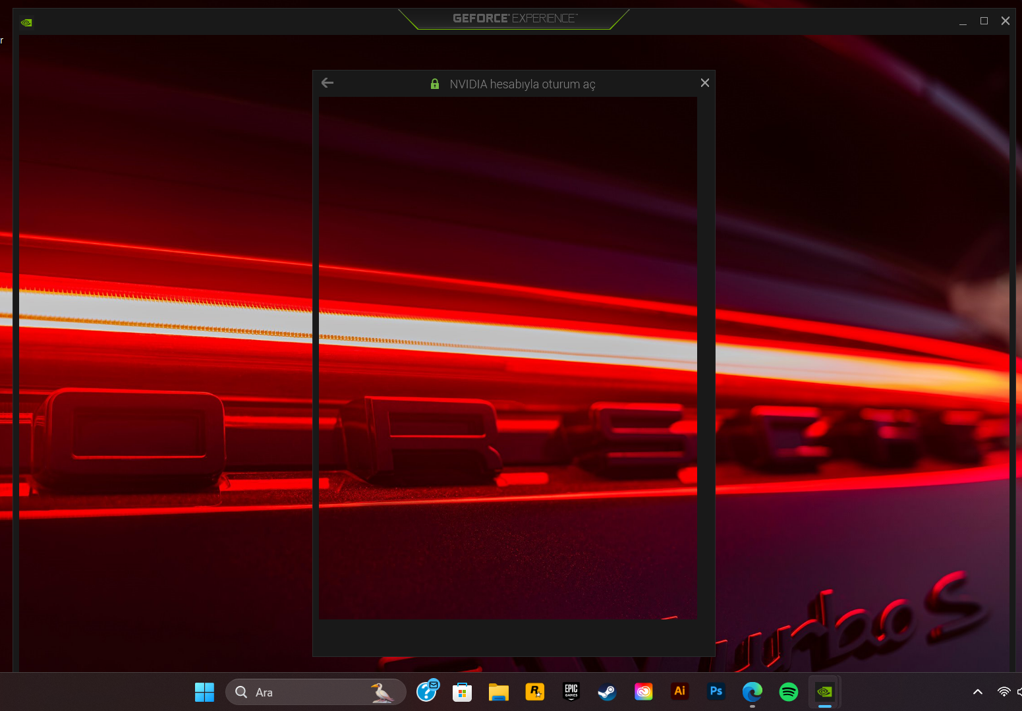This screenshot has height=711, width=1022.
Task: Click the back arrow in sign-in dialog
Action: [x=327, y=83]
